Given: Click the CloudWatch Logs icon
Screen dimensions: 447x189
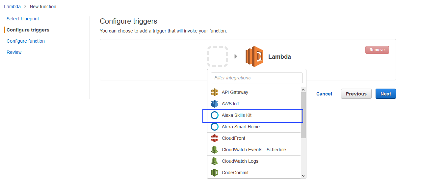Looking at the screenshot, I should click(215, 161).
